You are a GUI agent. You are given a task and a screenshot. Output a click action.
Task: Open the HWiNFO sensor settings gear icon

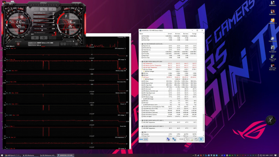(196, 139)
